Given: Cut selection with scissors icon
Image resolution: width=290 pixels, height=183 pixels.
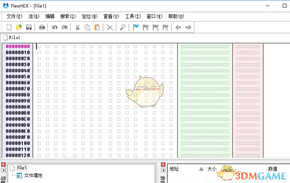Looking at the screenshot, I should [x=78, y=27].
